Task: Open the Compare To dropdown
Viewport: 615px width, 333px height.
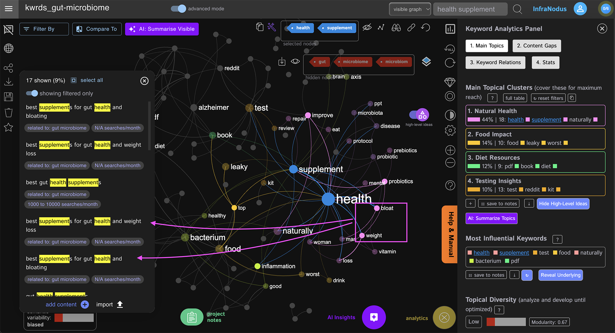Action: (x=97, y=29)
